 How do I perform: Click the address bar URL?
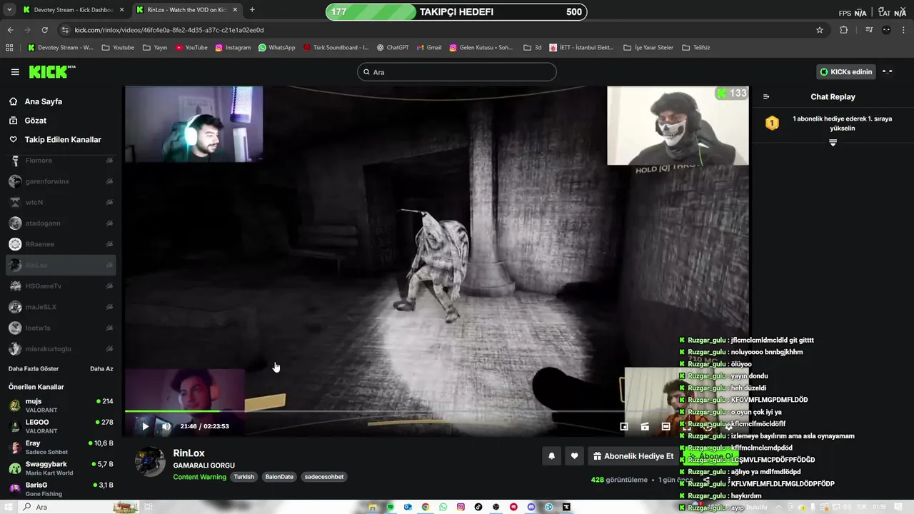(169, 30)
